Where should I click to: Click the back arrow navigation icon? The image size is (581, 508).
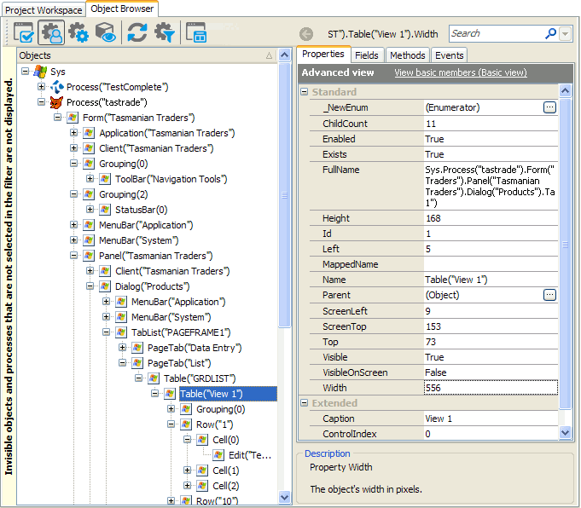pyautogui.click(x=306, y=34)
